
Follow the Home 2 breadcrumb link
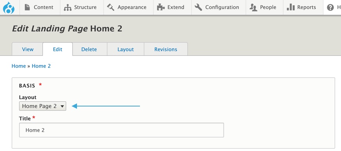point(41,66)
